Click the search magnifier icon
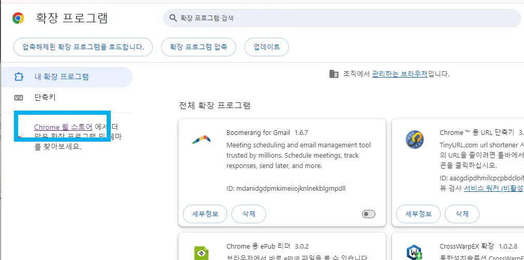 [173, 18]
